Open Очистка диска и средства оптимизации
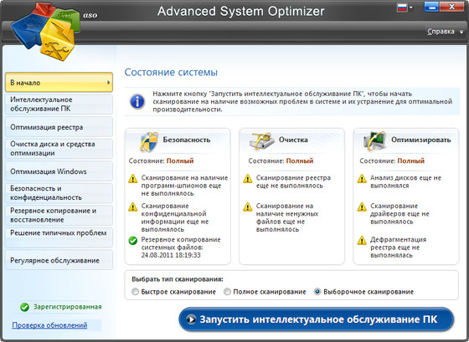Viewport: 469px width, 342px height. (x=59, y=149)
